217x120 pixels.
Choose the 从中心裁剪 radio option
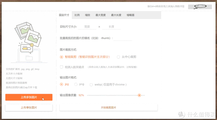118,57
